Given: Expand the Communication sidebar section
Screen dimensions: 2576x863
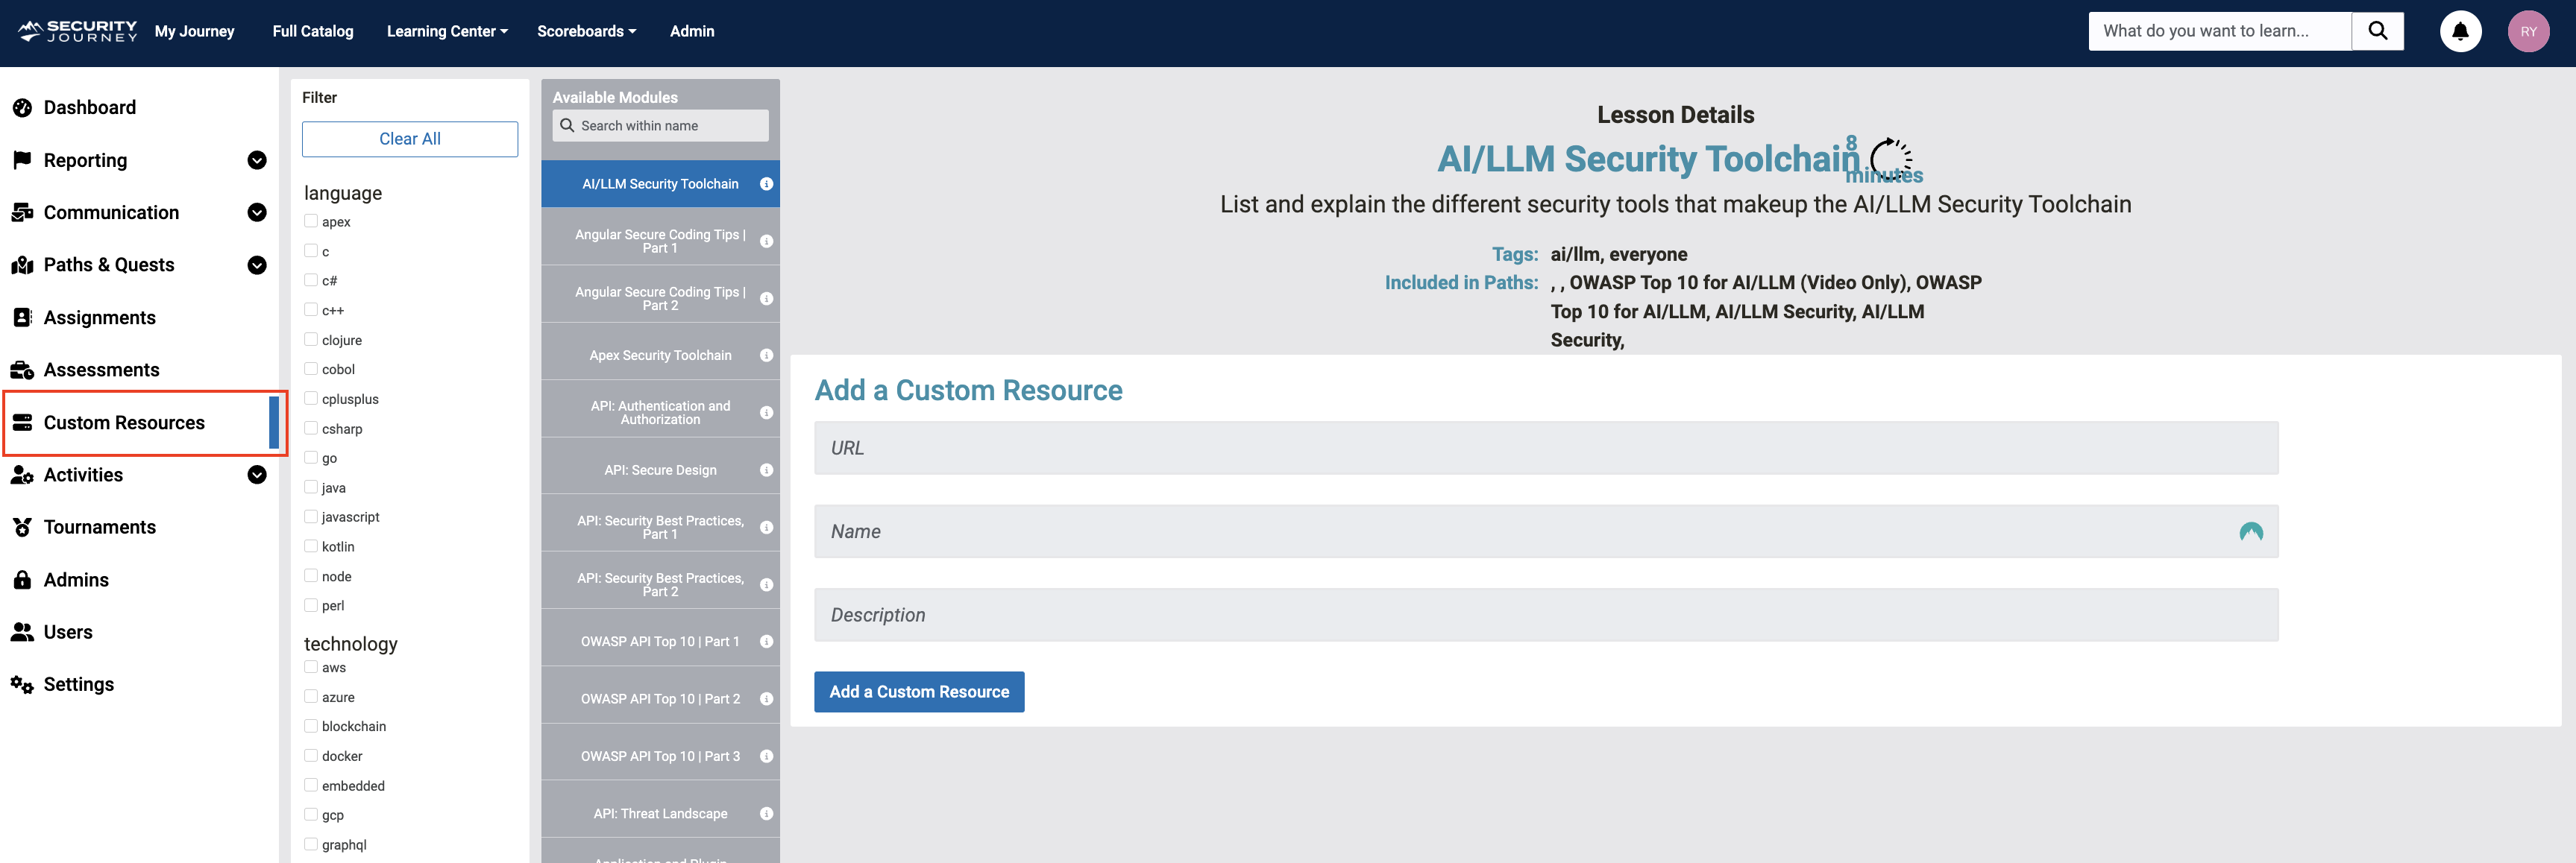Looking at the screenshot, I should tap(257, 212).
